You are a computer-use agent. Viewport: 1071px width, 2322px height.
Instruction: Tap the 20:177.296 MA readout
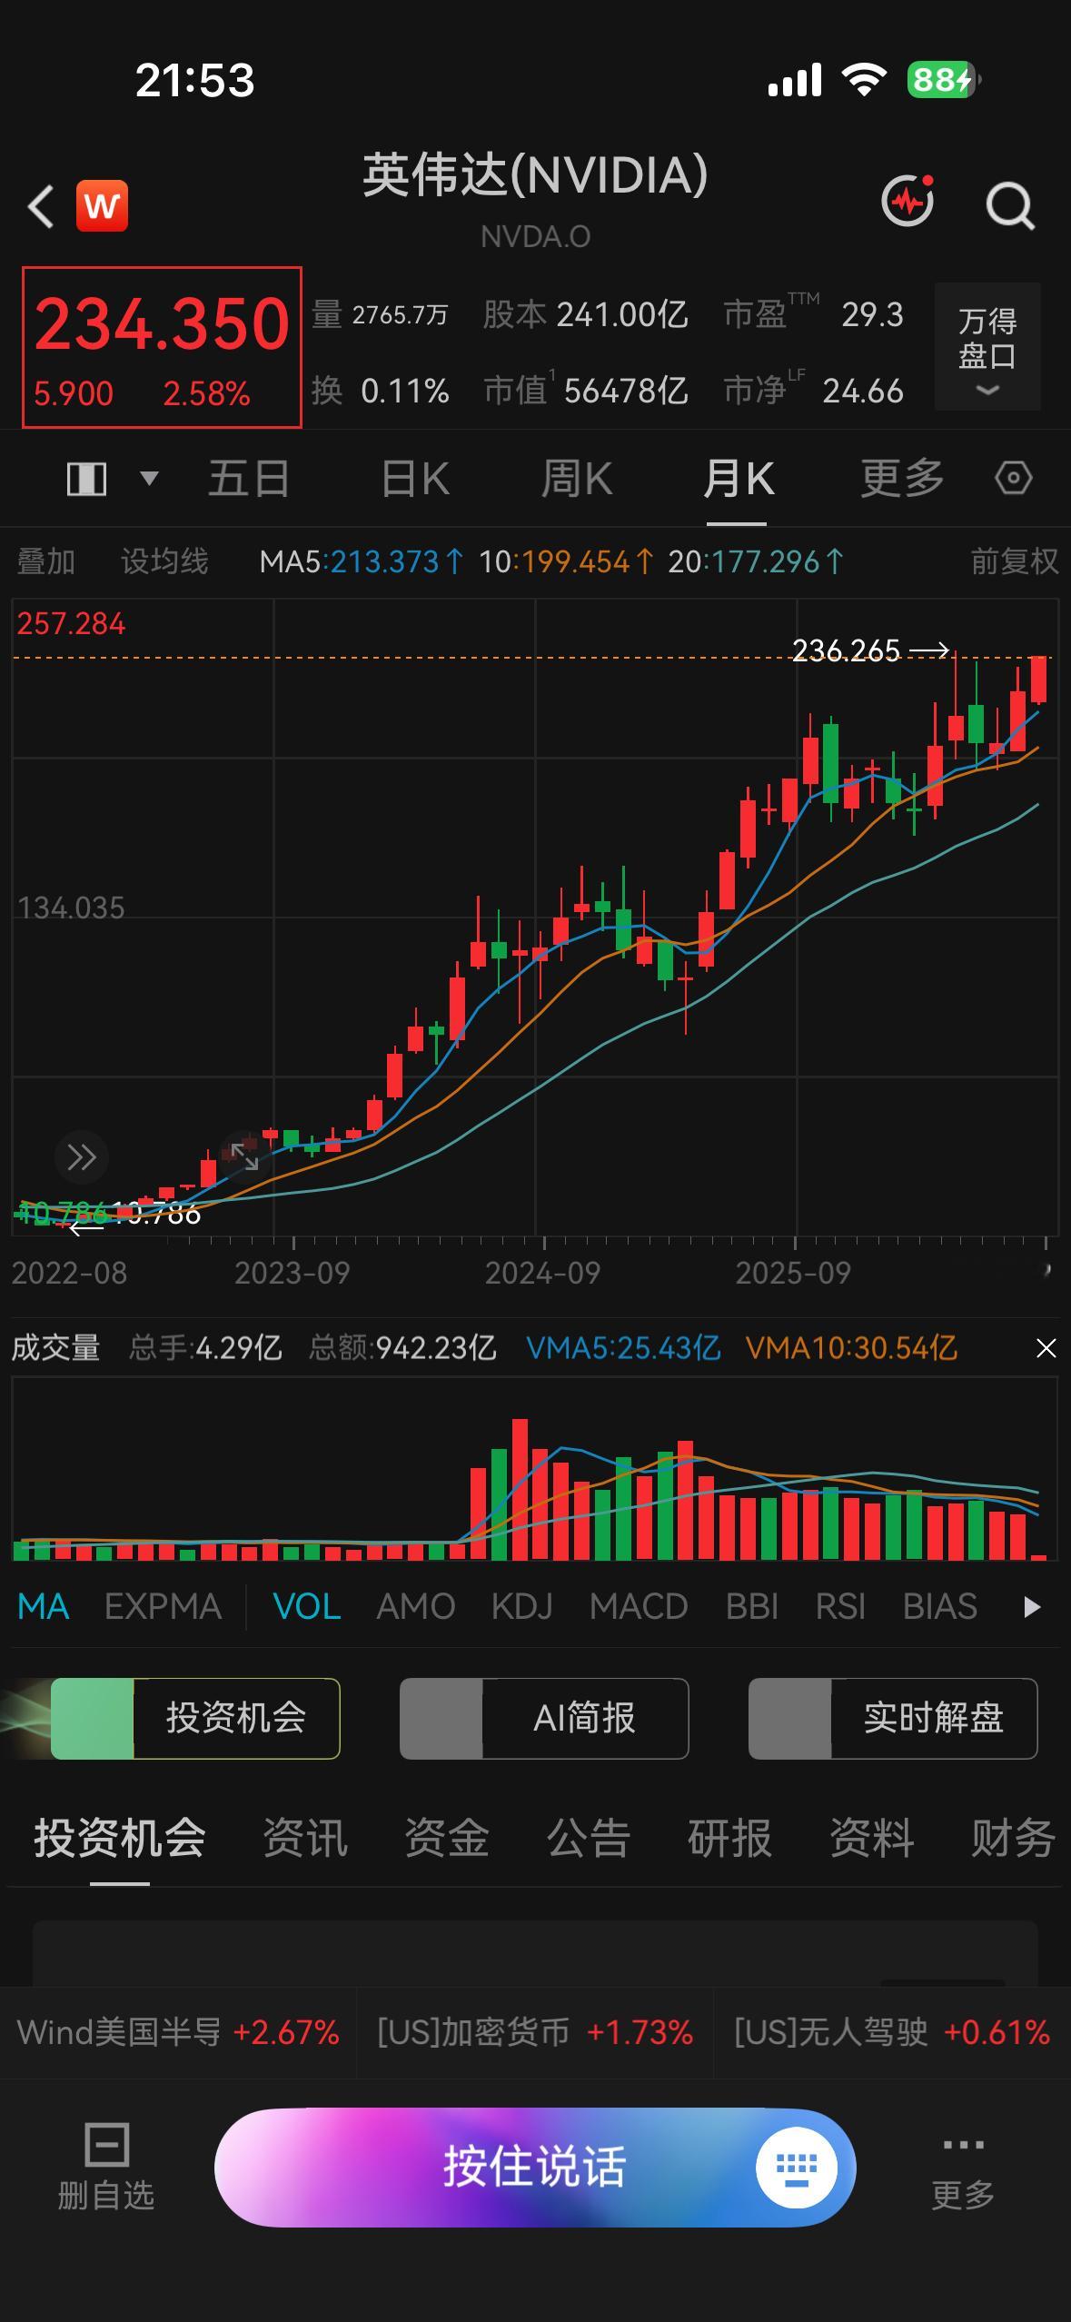755,561
